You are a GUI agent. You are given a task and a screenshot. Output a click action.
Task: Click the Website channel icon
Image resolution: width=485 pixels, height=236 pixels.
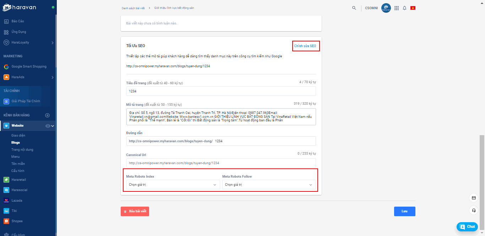tap(6, 126)
